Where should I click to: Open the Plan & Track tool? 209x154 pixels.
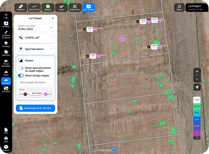pyautogui.click(x=34, y=8)
